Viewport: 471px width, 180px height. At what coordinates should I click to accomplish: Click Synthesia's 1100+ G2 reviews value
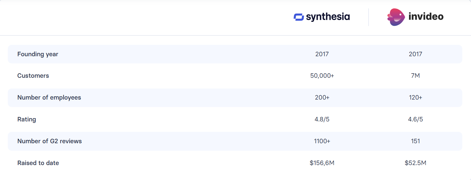tap(322, 141)
